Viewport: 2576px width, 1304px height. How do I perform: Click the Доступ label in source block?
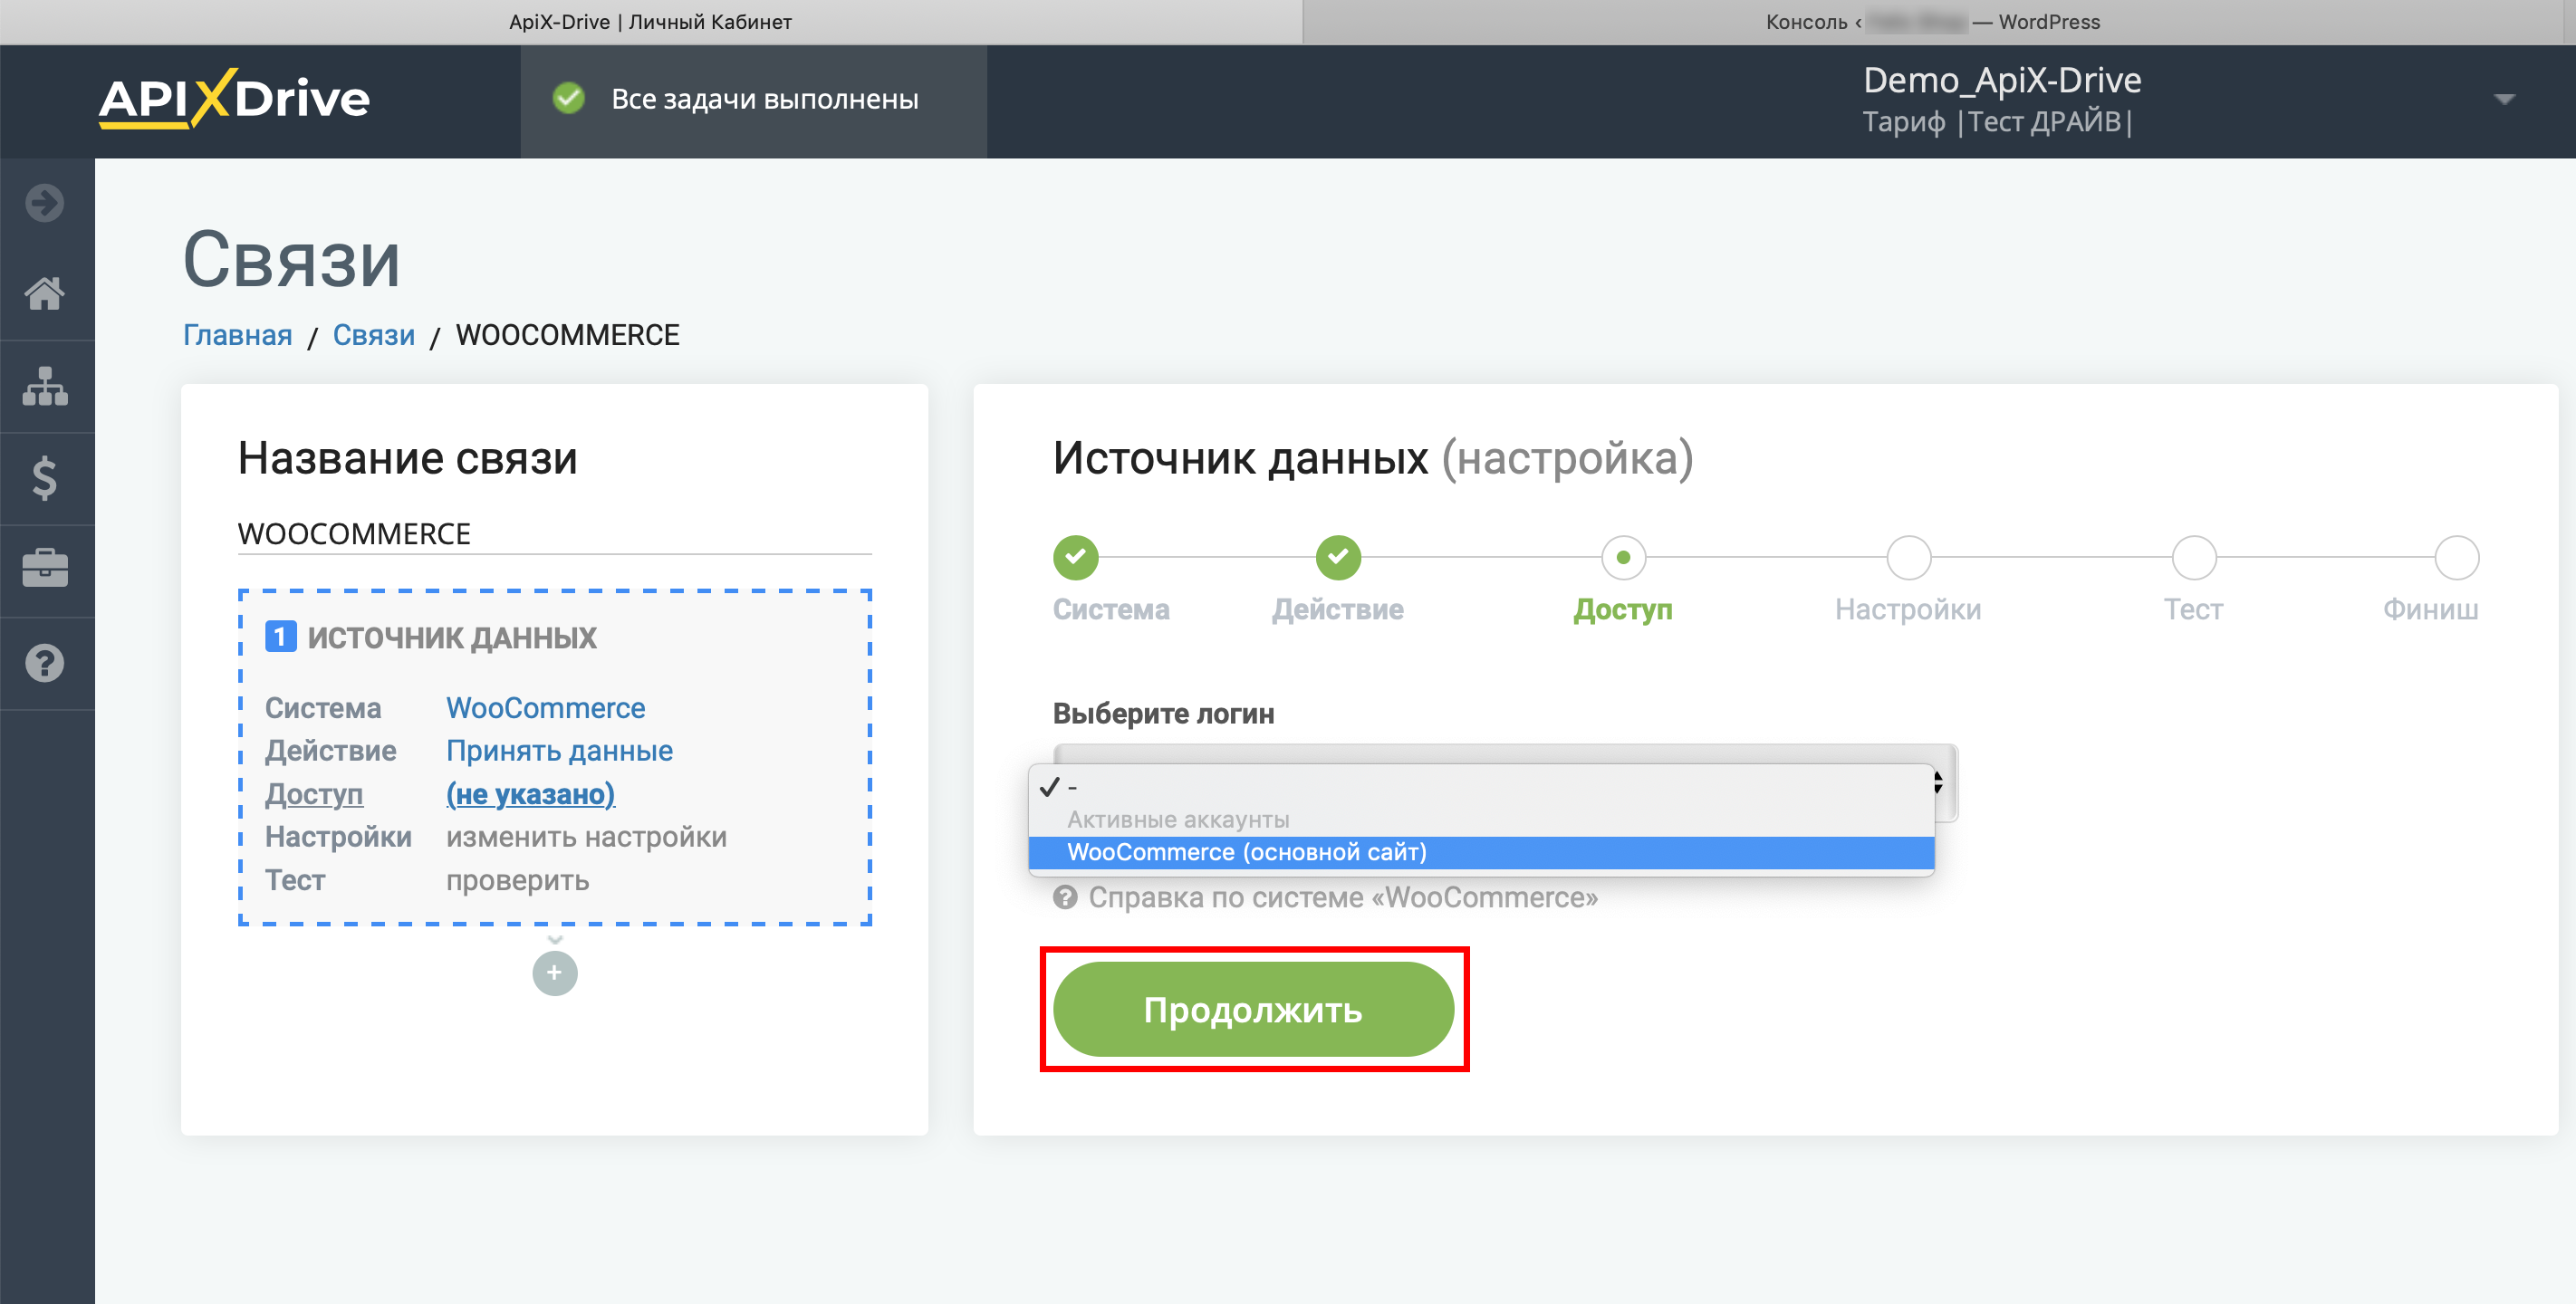pos(314,794)
